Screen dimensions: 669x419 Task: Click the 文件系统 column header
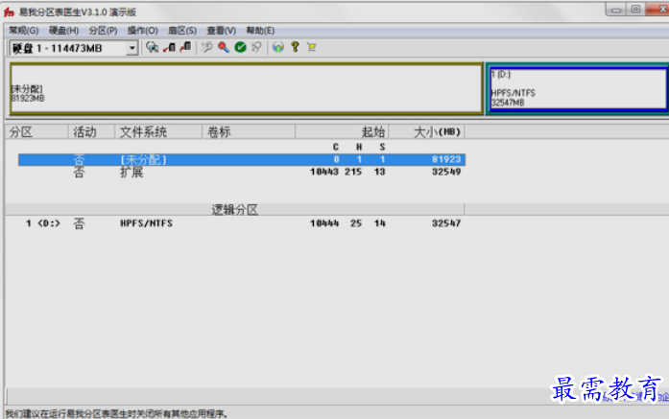click(158, 132)
